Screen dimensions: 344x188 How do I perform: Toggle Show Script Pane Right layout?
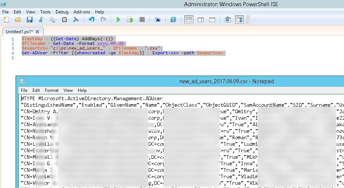click(x=200, y=20)
